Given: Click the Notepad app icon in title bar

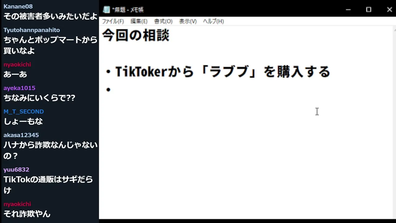Looking at the screenshot, I should click(106, 10).
